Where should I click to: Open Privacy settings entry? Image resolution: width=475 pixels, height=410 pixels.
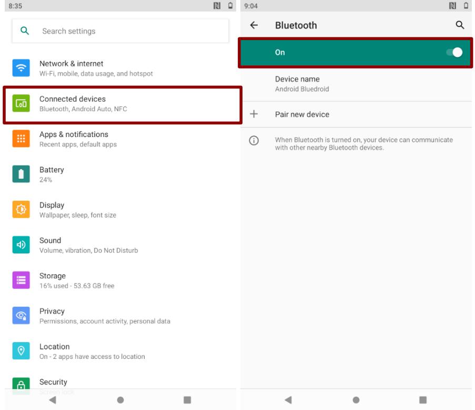[120, 316]
